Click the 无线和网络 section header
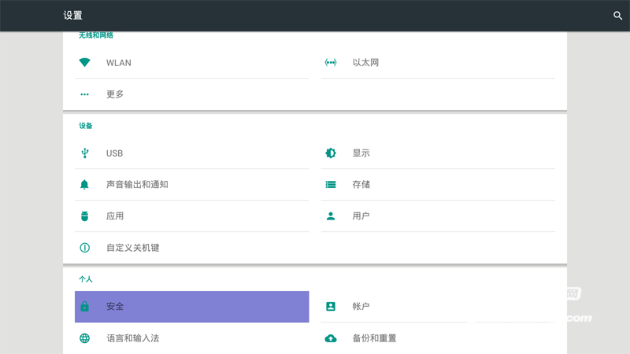 point(96,35)
